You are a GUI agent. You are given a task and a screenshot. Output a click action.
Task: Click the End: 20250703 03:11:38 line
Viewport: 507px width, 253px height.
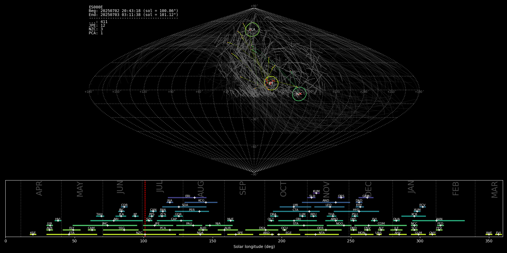pos(134,15)
